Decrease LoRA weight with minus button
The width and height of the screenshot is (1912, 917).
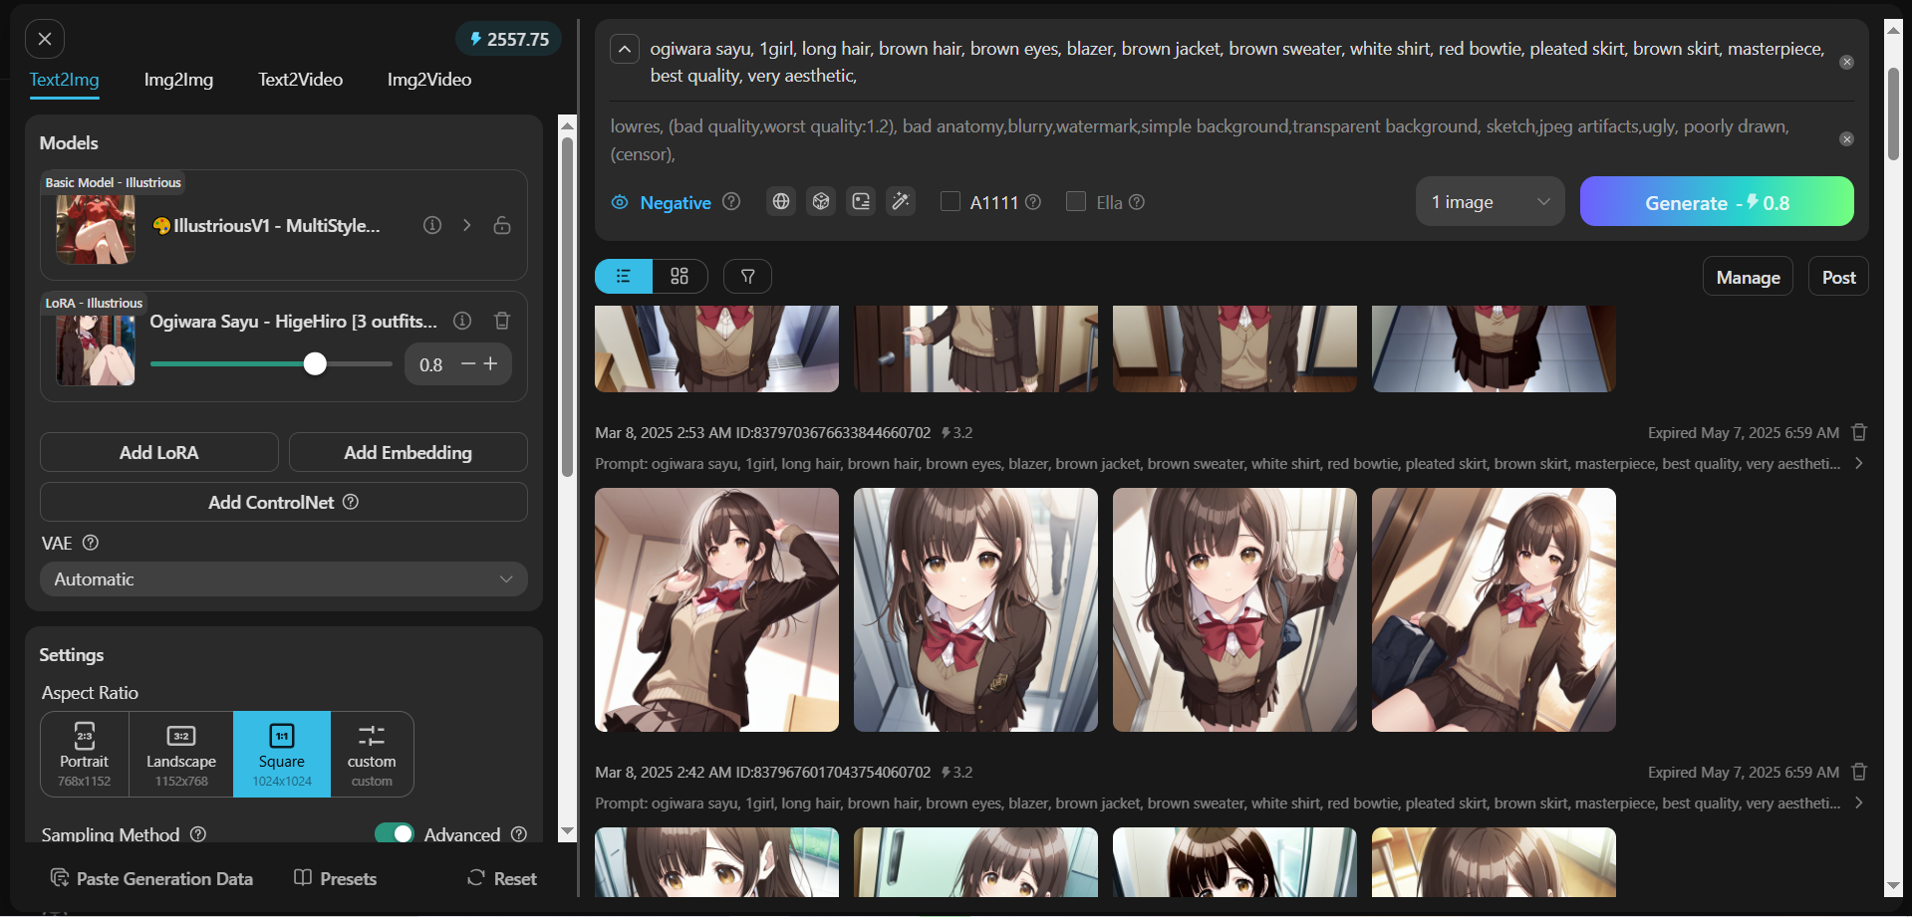click(x=468, y=364)
